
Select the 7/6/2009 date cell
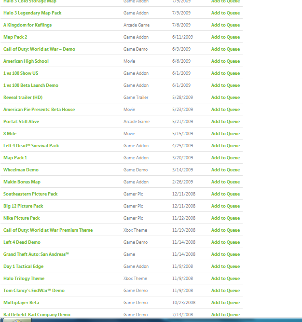[181, 25]
